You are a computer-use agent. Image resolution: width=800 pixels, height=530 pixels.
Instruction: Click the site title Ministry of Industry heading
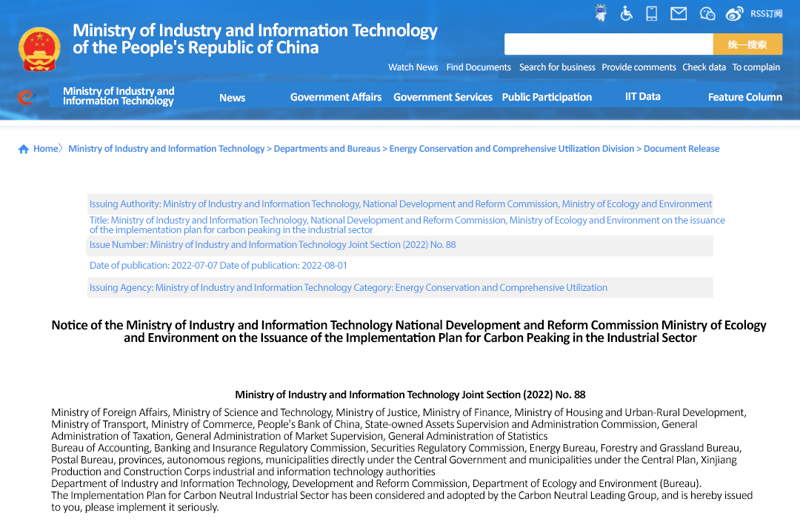click(x=255, y=38)
